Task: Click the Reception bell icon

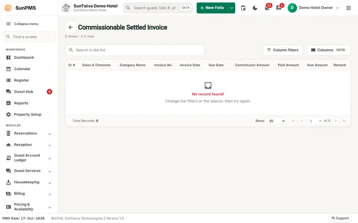Action: [x=8, y=145]
